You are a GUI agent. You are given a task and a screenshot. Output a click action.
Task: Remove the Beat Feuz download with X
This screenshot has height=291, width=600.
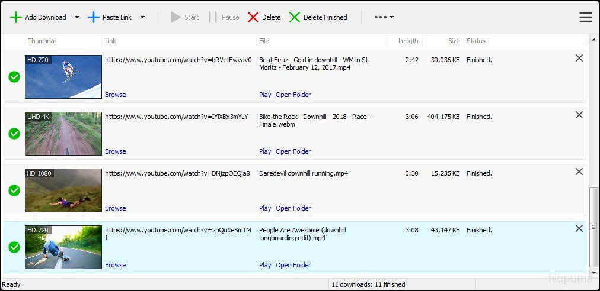pyautogui.click(x=579, y=58)
